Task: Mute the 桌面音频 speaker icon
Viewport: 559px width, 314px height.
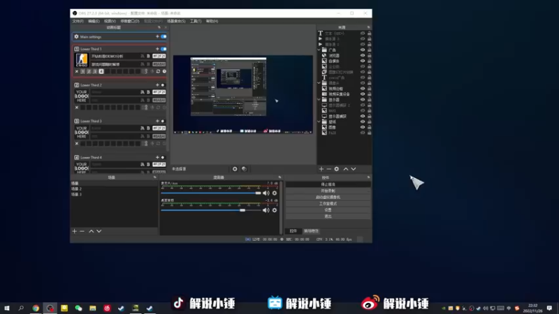Action: [x=266, y=210]
